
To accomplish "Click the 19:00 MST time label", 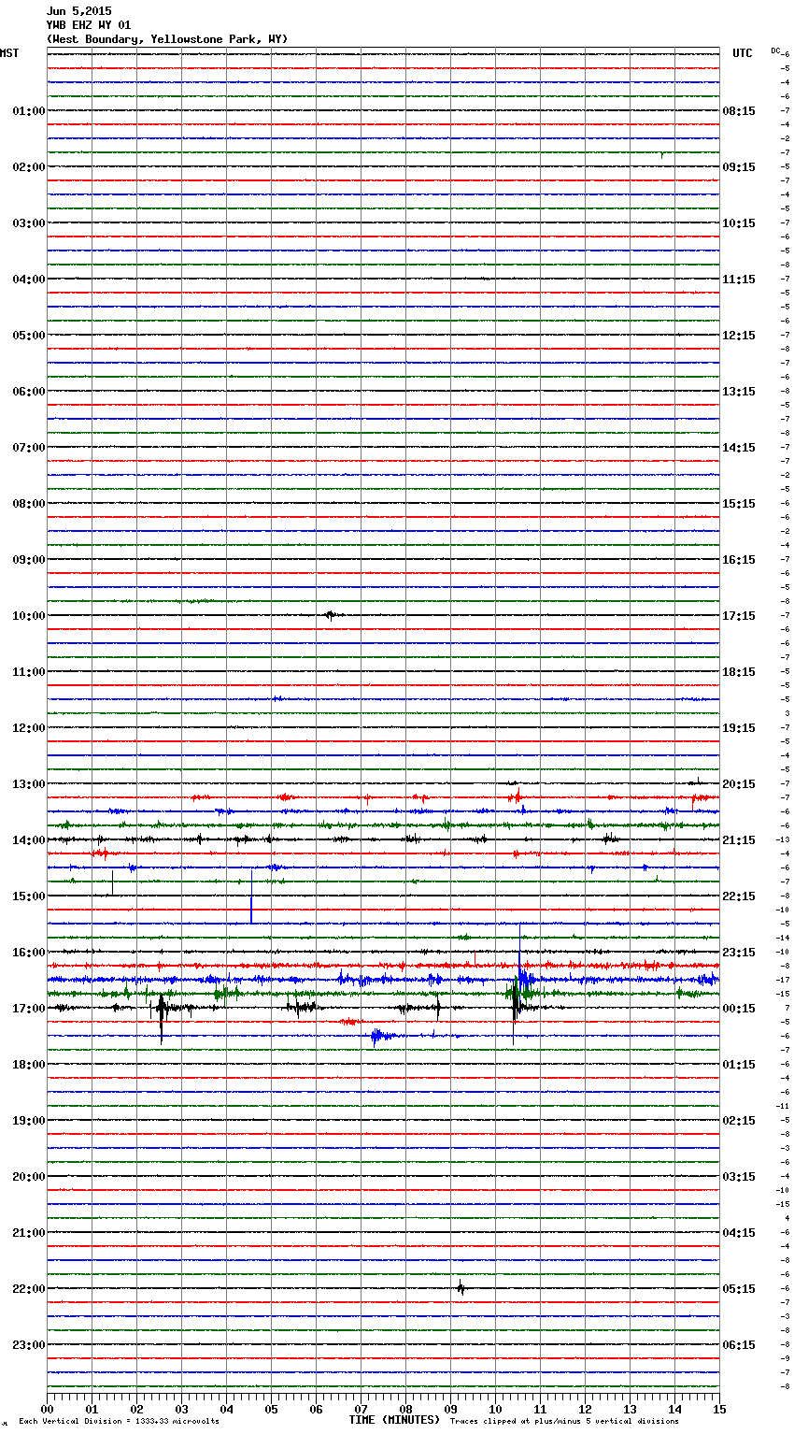I will pos(28,1121).
